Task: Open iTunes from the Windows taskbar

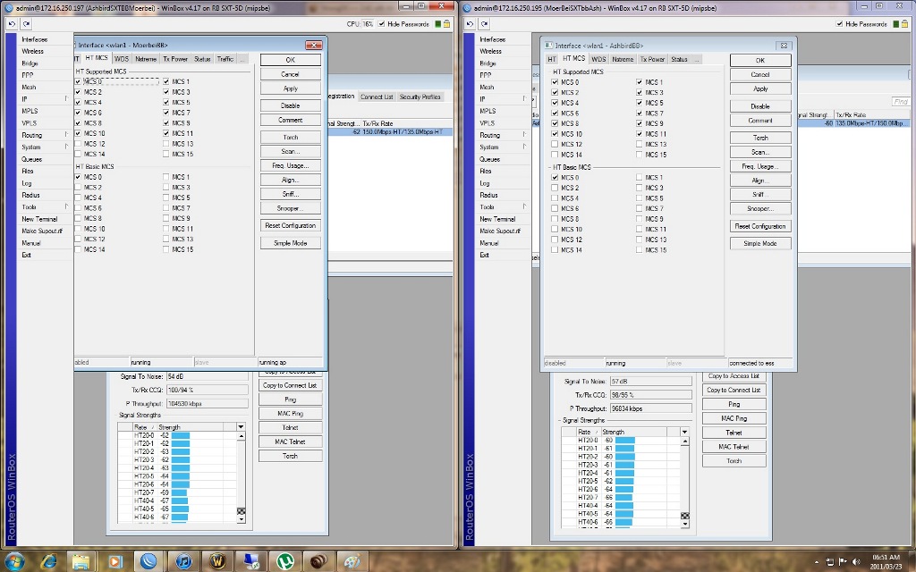Action: [183, 560]
